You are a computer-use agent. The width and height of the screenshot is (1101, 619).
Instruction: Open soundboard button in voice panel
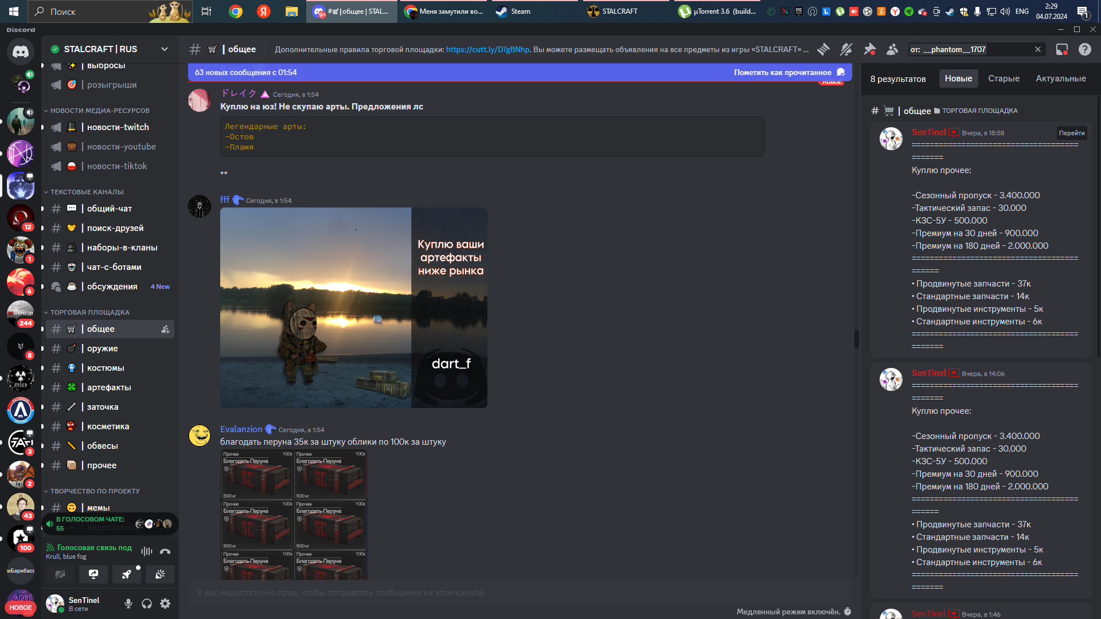click(x=160, y=574)
